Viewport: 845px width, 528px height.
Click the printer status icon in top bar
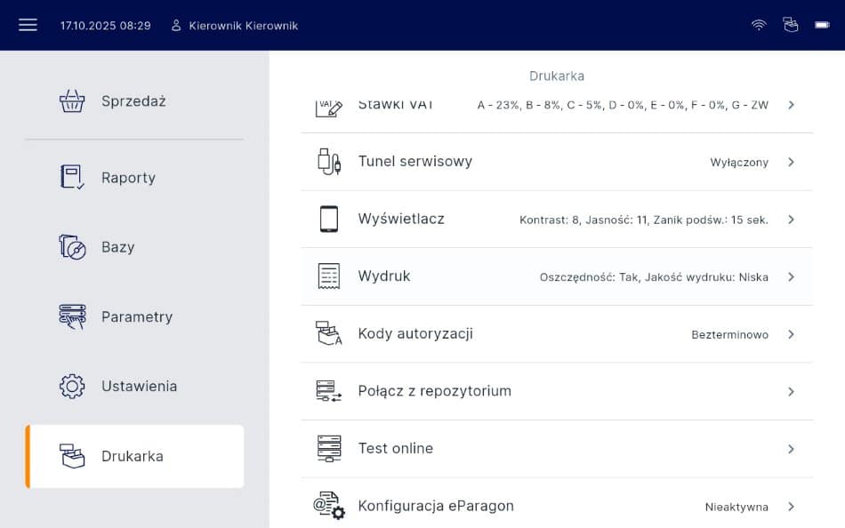(x=791, y=25)
